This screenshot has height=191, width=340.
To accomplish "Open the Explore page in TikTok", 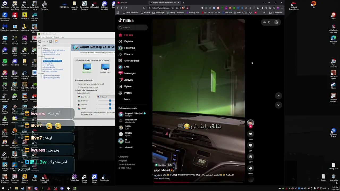I will point(126,41).
